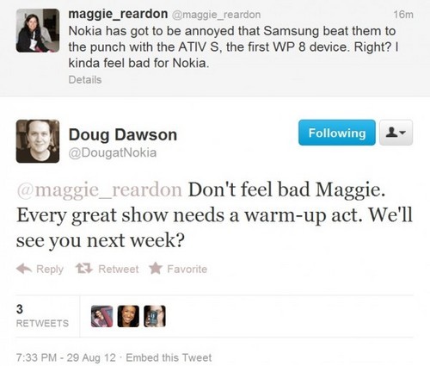Open maggie_reardon's profile photo
The image size is (430, 366).
pyautogui.click(x=38, y=30)
